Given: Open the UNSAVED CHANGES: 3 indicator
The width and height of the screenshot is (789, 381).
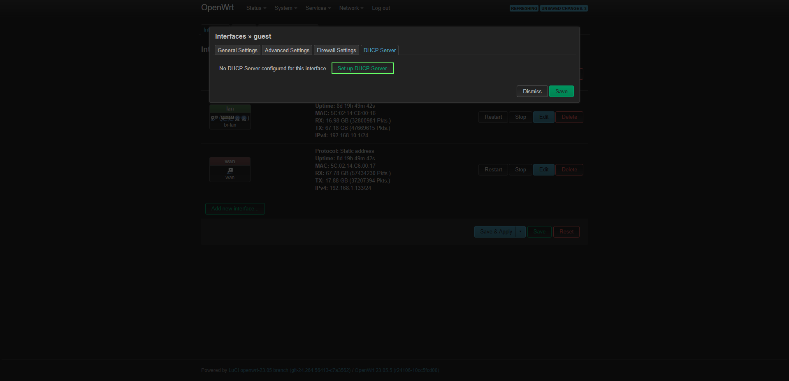Looking at the screenshot, I should tap(564, 8).
